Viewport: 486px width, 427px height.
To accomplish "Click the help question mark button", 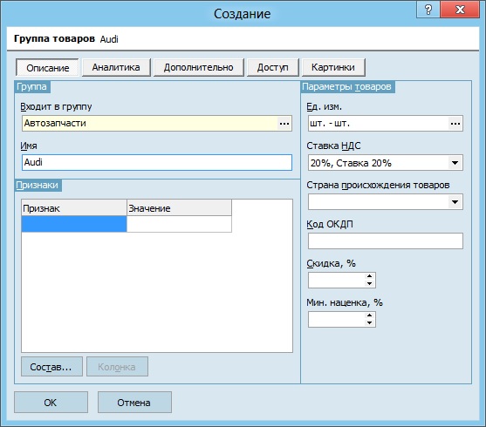I will pos(428,10).
